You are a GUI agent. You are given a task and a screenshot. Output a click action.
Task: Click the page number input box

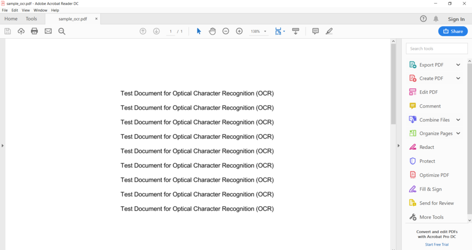point(171,31)
